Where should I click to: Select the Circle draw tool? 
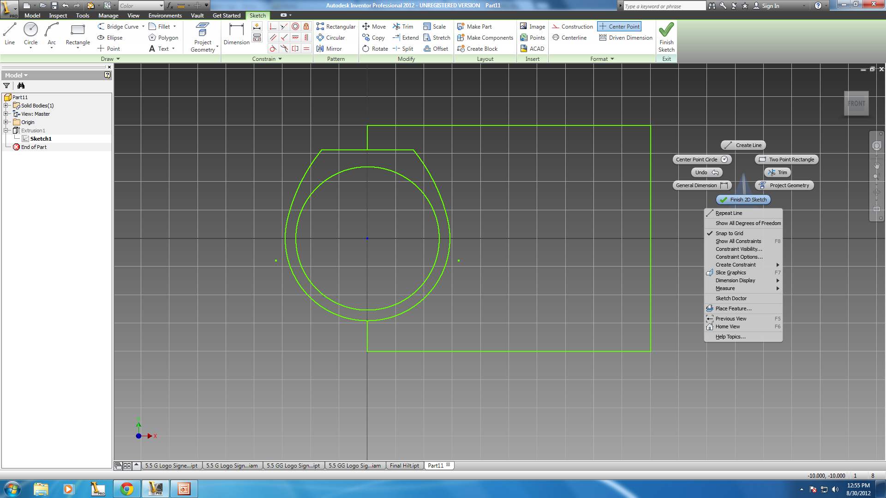(30, 35)
